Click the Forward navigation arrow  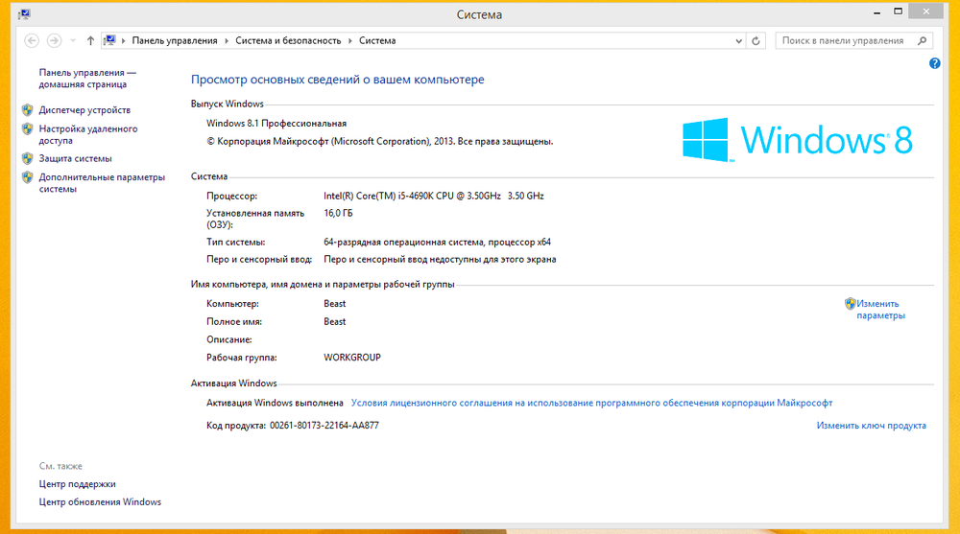point(54,41)
